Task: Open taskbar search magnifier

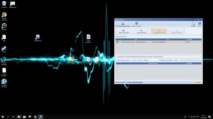Action: coord(8,117)
